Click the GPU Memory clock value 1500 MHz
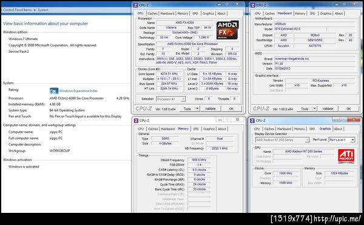 [x=286, y=183]
